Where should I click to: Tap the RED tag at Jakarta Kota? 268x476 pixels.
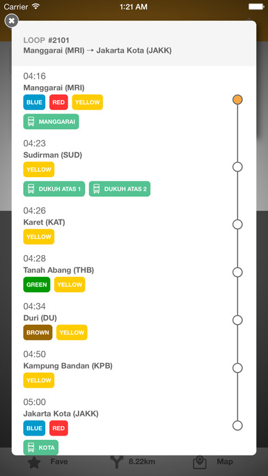tap(59, 428)
